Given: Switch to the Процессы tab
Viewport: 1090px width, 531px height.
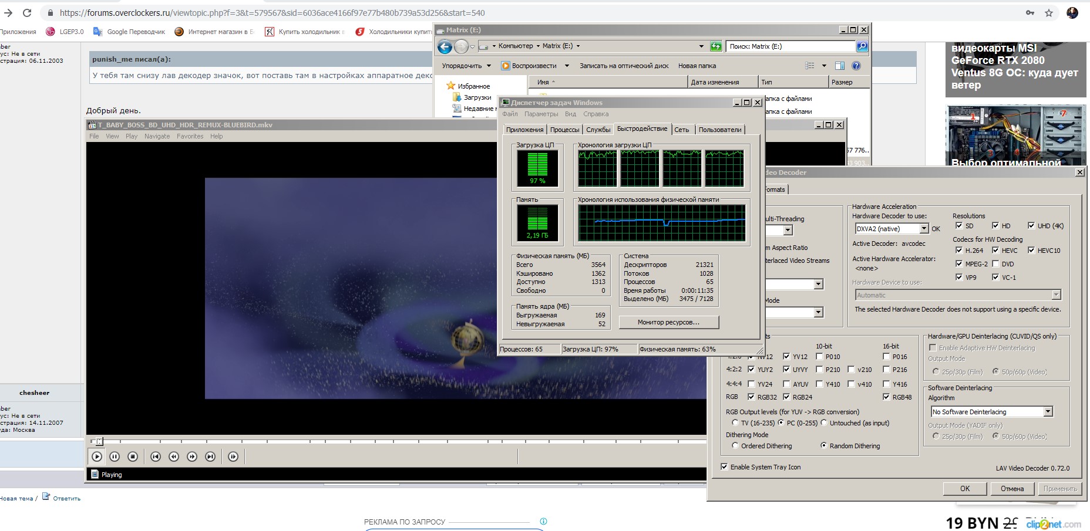Looking at the screenshot, I should (564, 130).
